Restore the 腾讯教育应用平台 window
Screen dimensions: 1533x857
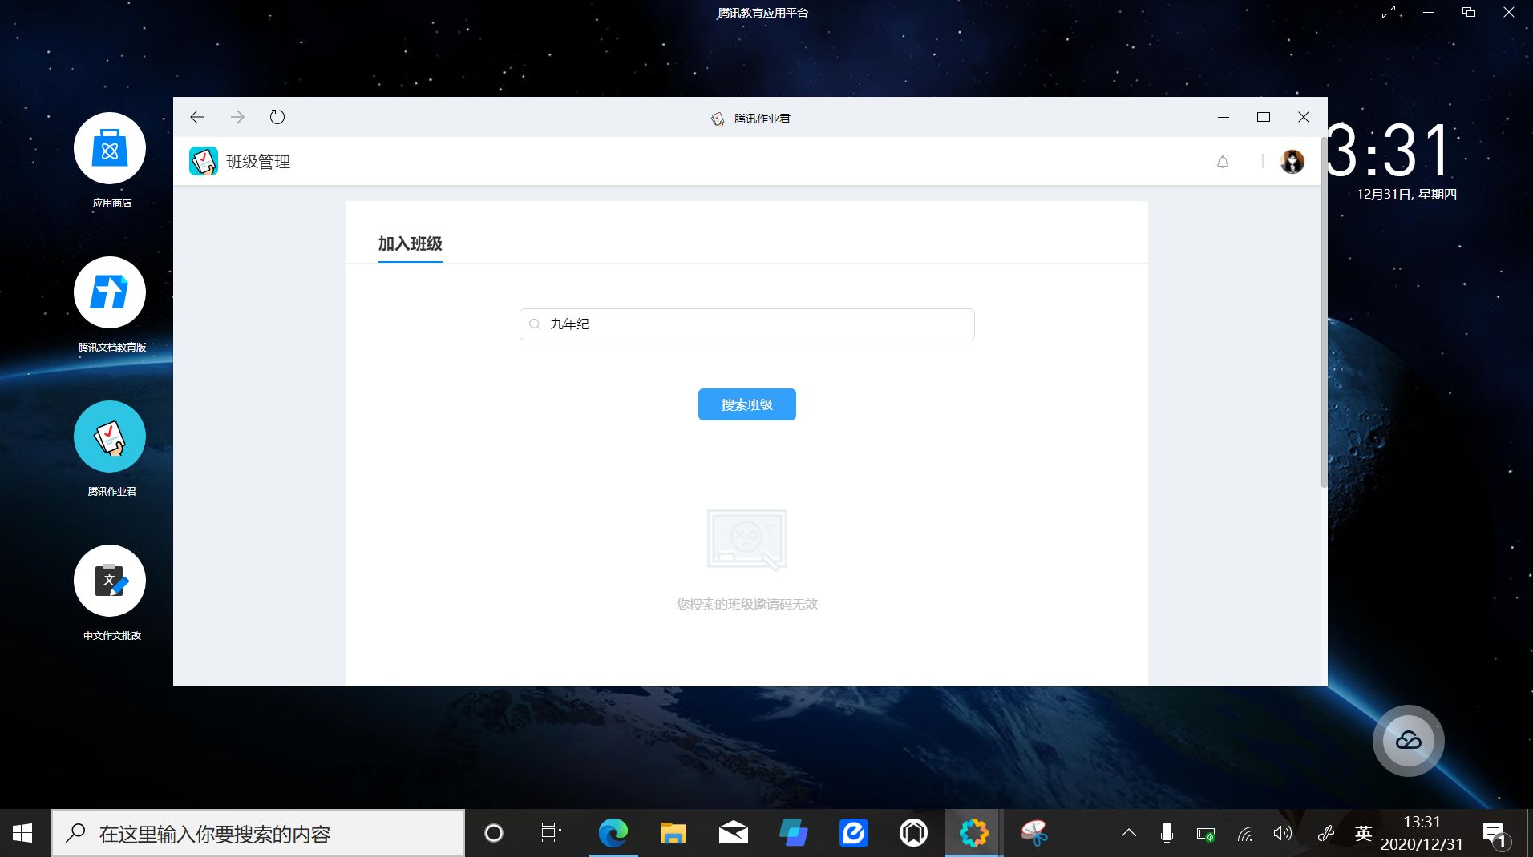click(1469, 13)
